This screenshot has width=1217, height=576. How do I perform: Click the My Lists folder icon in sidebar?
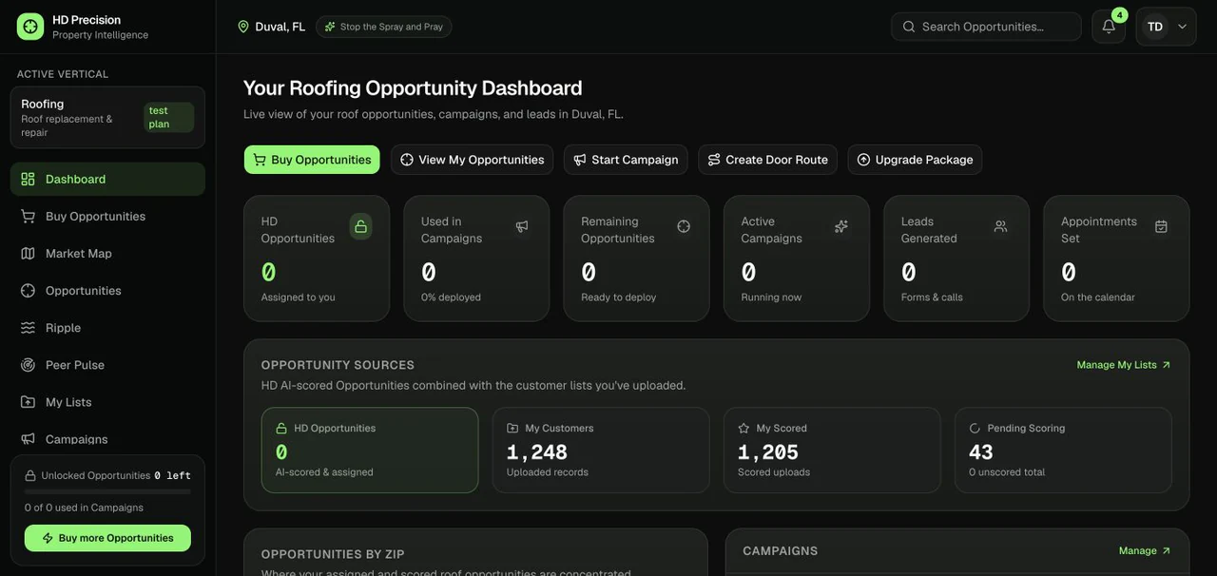pos(28,402)
